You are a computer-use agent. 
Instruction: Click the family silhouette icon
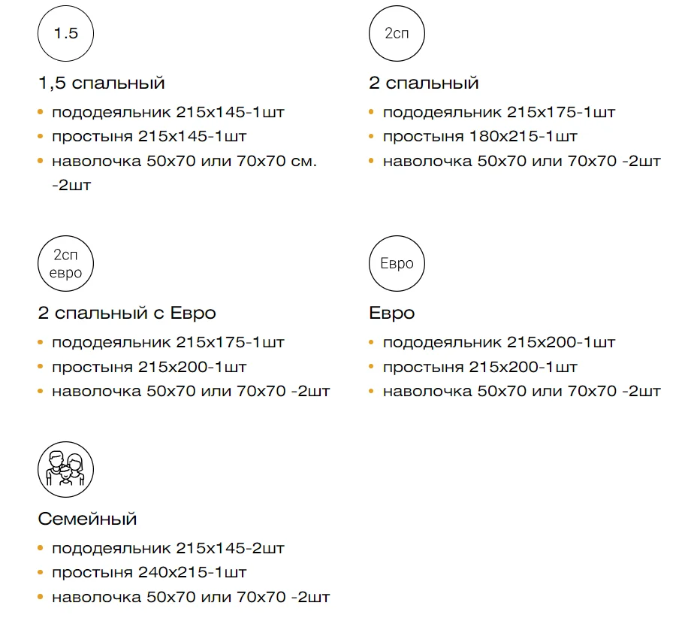coord(65,469)
